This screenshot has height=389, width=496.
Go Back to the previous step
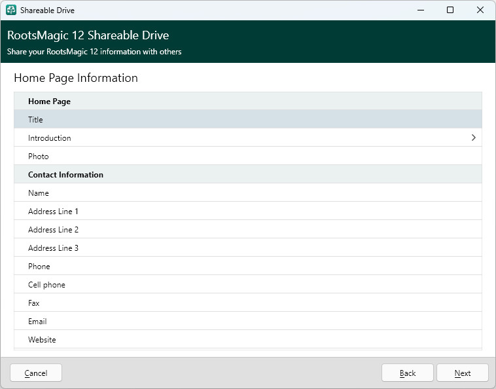point(408,373)
